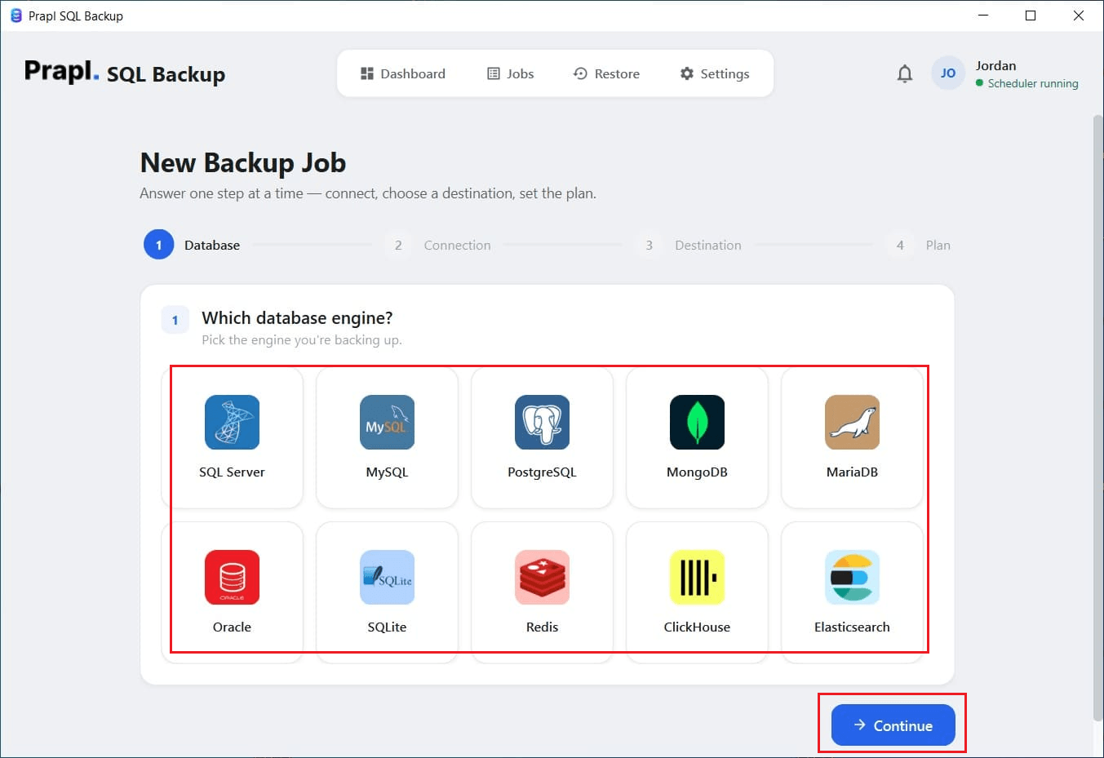
Task: Click the New Backup Job heading
Action: click(x=243, y=162)
